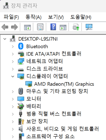Select the Bluetooth label
Screen dimensions: 106x140
coord(37,46)
